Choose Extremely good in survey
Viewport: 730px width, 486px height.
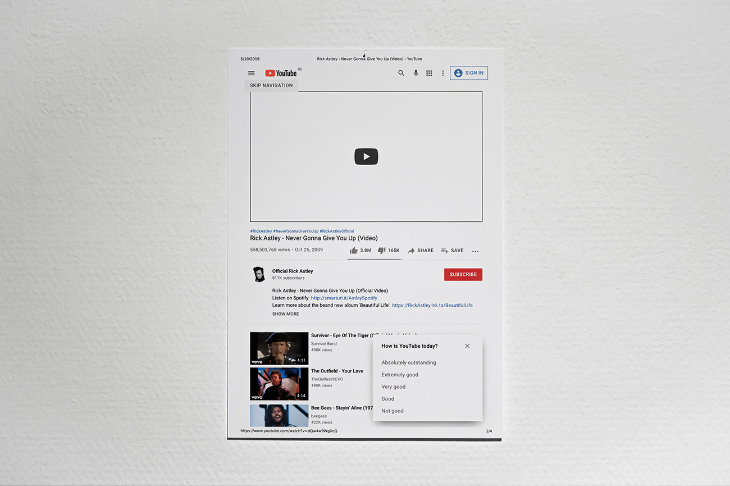[x=400, y=375]
